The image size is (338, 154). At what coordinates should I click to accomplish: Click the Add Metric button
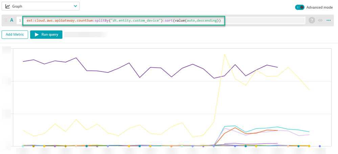pos(15,35)
